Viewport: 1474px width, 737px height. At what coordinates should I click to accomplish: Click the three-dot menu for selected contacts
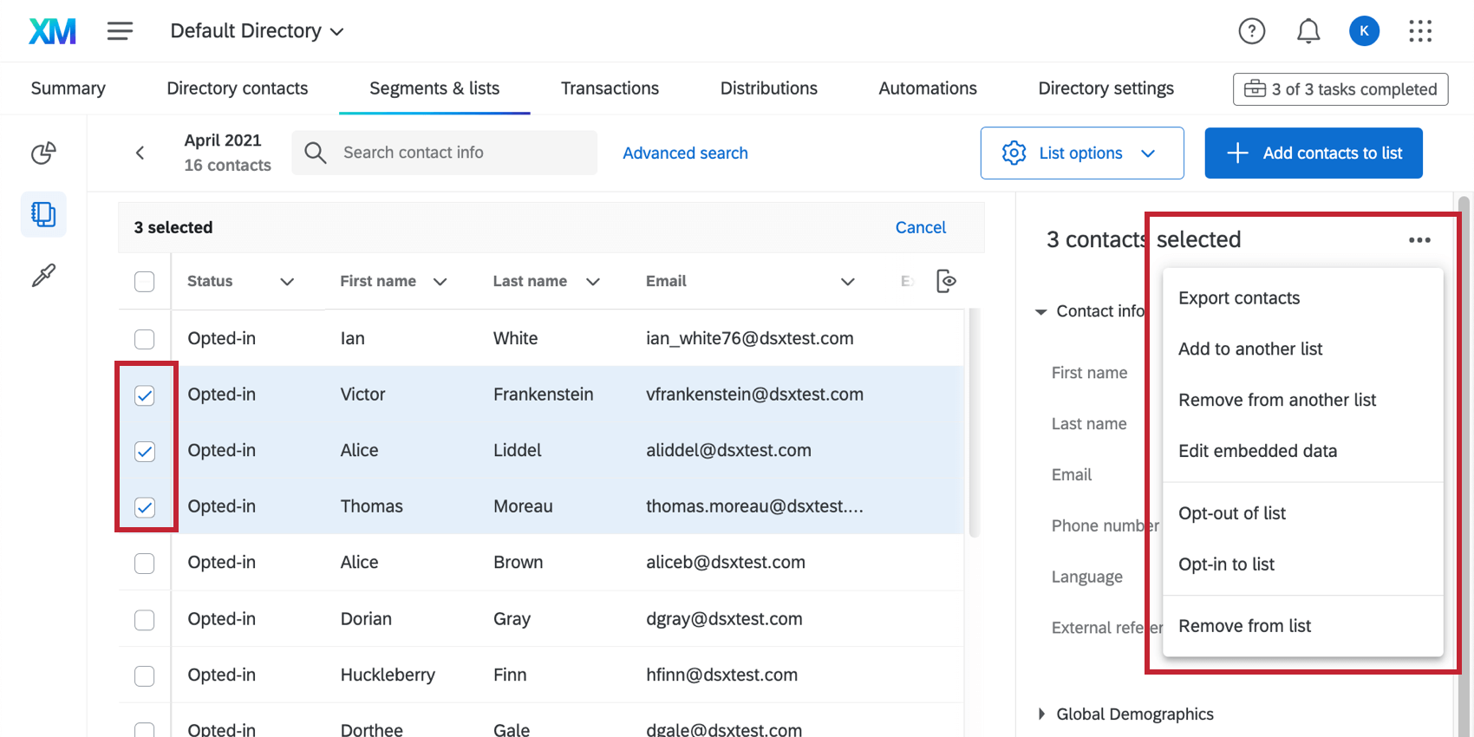[1419, 240]
